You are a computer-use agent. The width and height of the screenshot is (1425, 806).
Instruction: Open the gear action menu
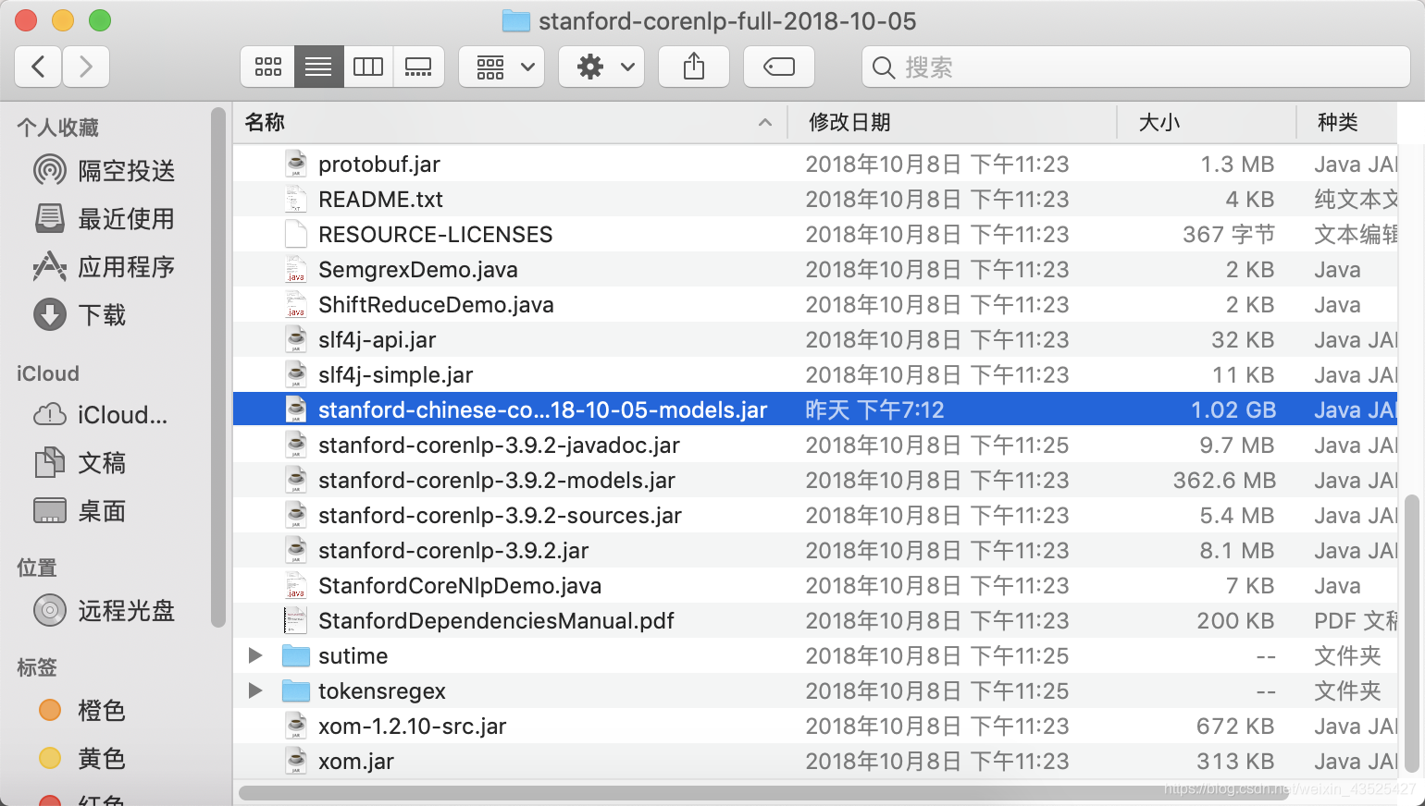click(x=601, y=67)
